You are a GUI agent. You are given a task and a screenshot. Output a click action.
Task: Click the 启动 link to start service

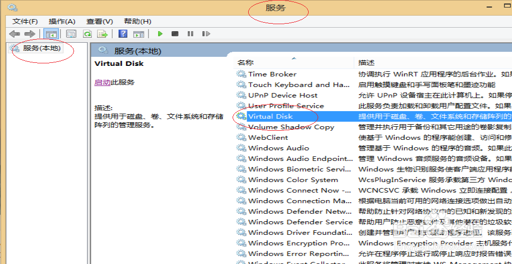103,82
